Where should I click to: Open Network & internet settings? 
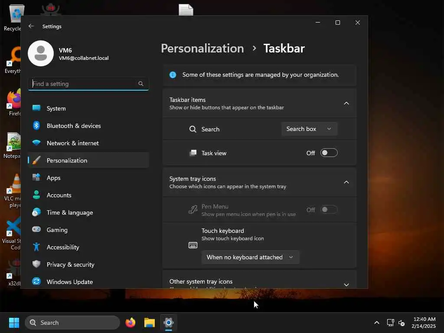pos(88,143)
